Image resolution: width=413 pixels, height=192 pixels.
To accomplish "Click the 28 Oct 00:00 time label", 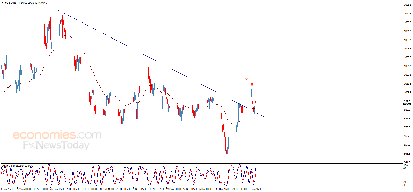I will [123, 189].
